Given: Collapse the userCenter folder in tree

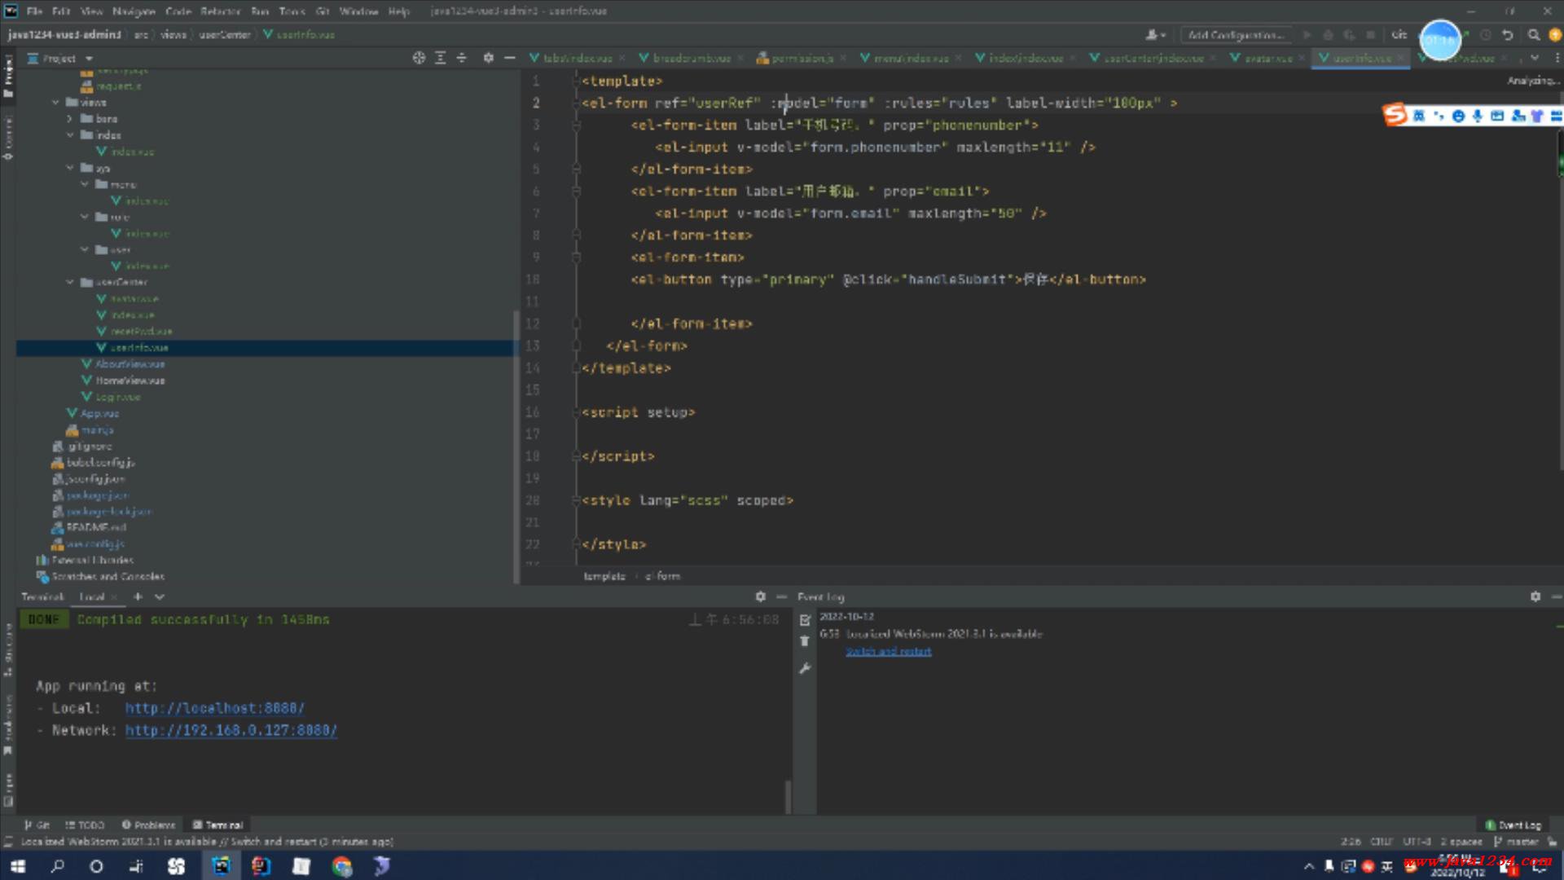Looking at the screenshot, I should coord(70,282).
